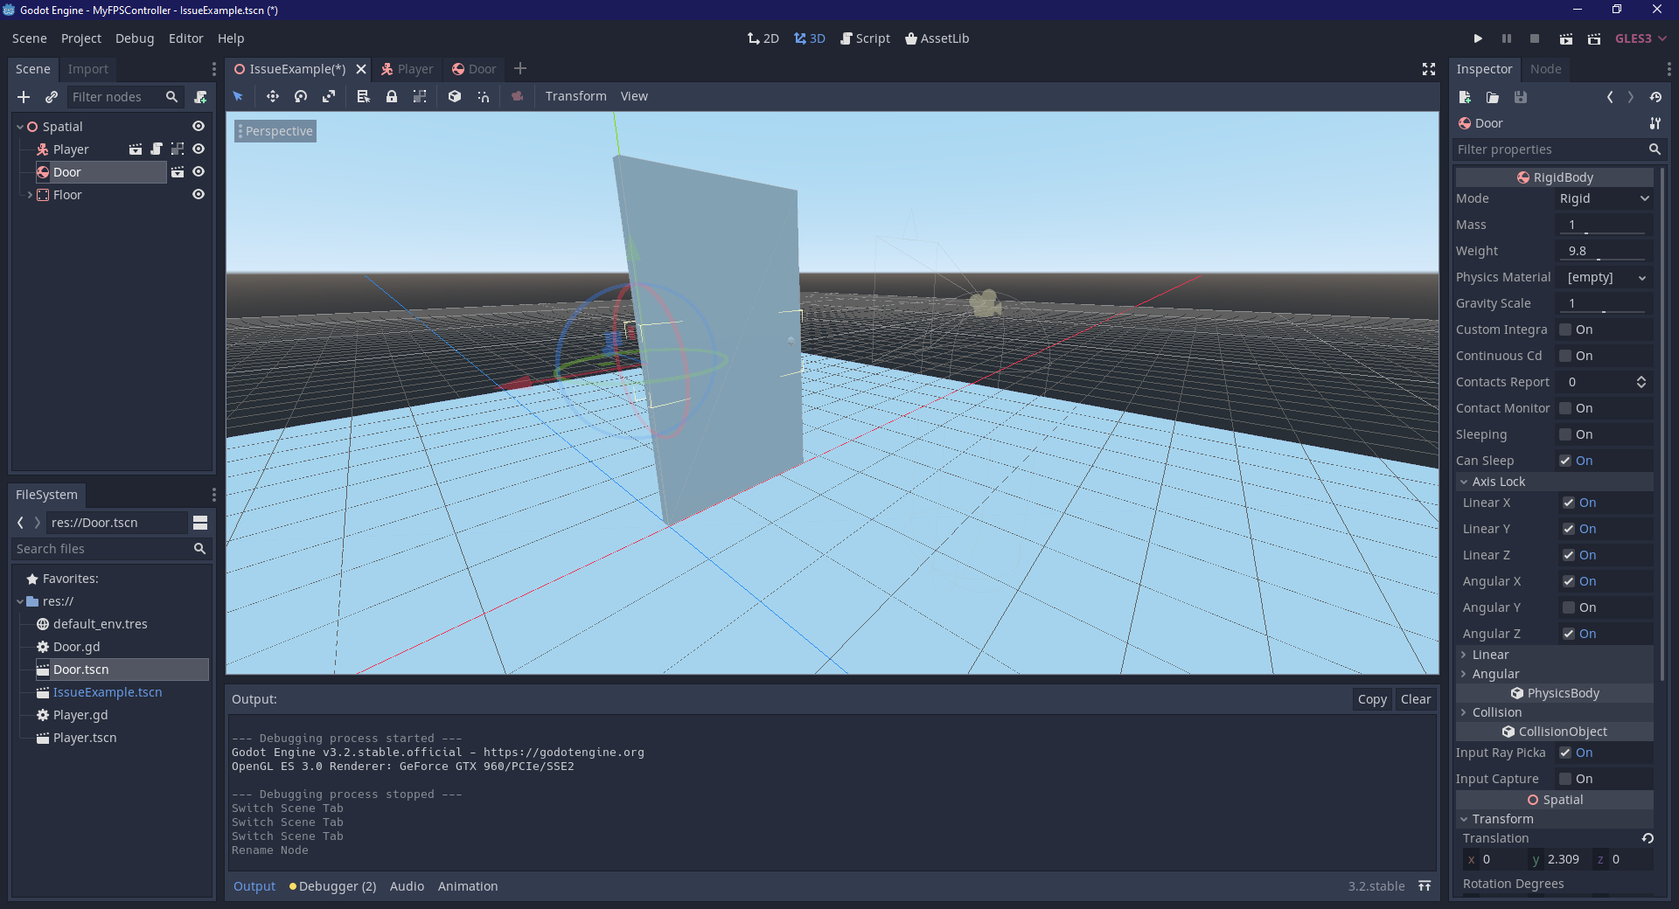The width and height of the screenshot is (1679, 909).
Task: Switch to the Script workspace
Action: [865, 38]
